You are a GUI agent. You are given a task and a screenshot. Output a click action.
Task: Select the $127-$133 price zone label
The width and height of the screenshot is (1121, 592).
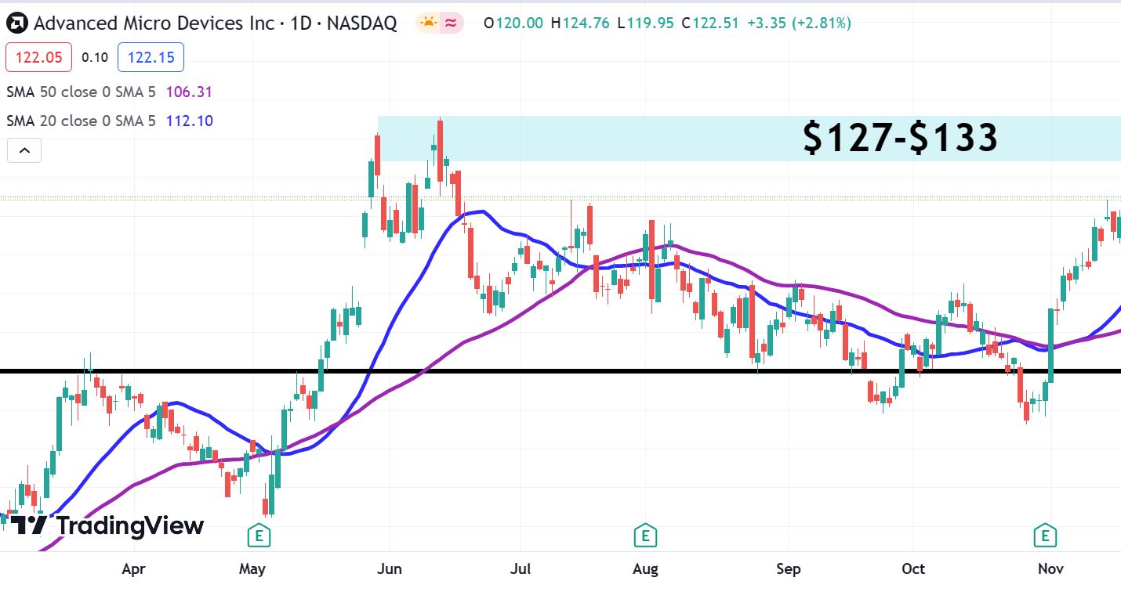click(x=900, y=137)
